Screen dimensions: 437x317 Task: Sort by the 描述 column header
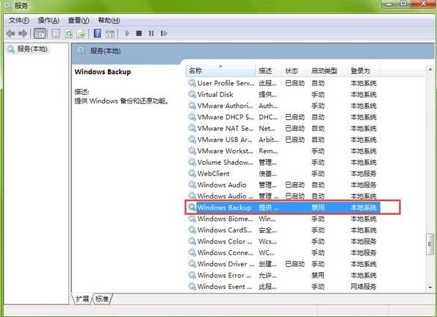click(268, 71)
